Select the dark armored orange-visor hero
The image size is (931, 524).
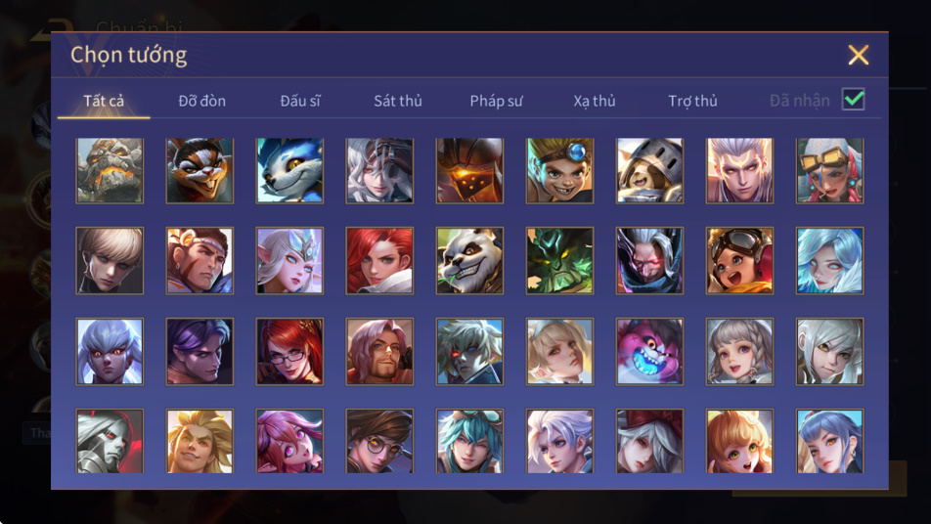[469, 171]
